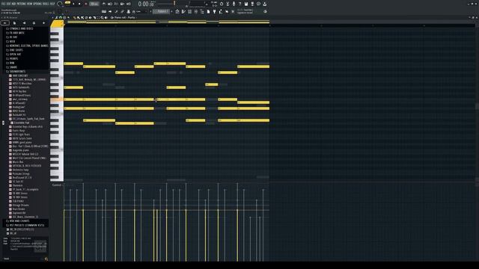Select the Ensemble Pad preset
Viewport: 479px width, 269px height.
21,123
